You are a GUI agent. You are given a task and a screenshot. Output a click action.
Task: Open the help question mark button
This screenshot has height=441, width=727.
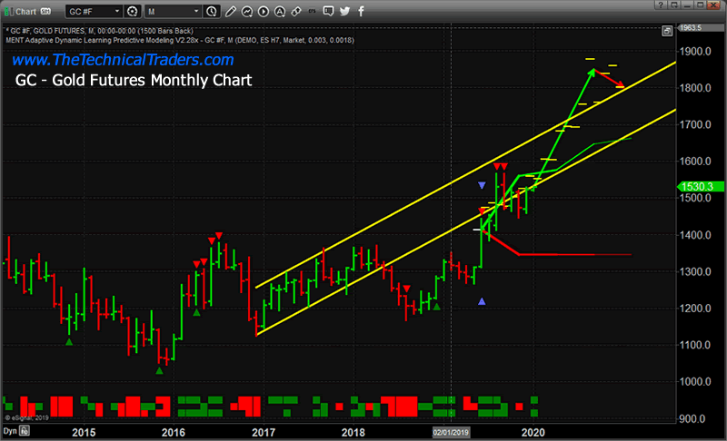click(x=661, y=5)
